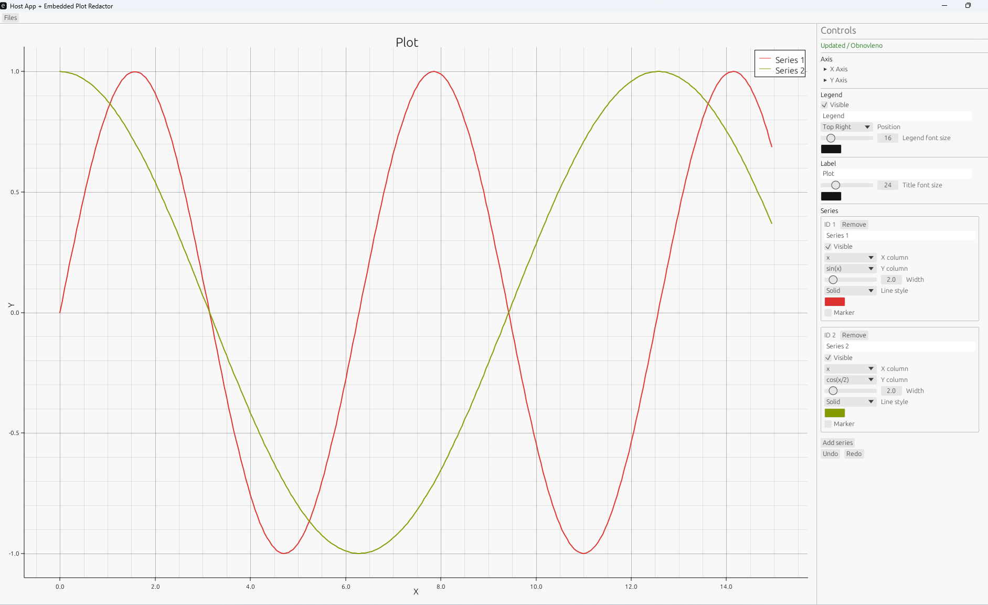The width and height of the screenshot is (988, 605).
Task: Click the Plot title text field
Action: click(896, 174)
